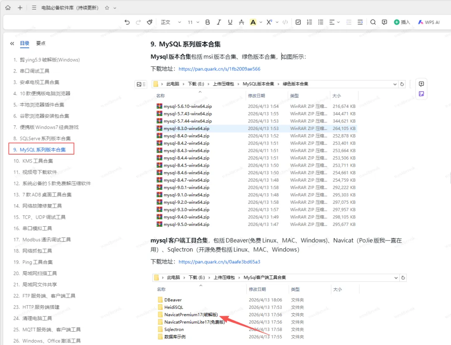Expand the alignment options arrow
Image resolution: width=451 pixels, height=345 pixels.
[x=339, y=22]
